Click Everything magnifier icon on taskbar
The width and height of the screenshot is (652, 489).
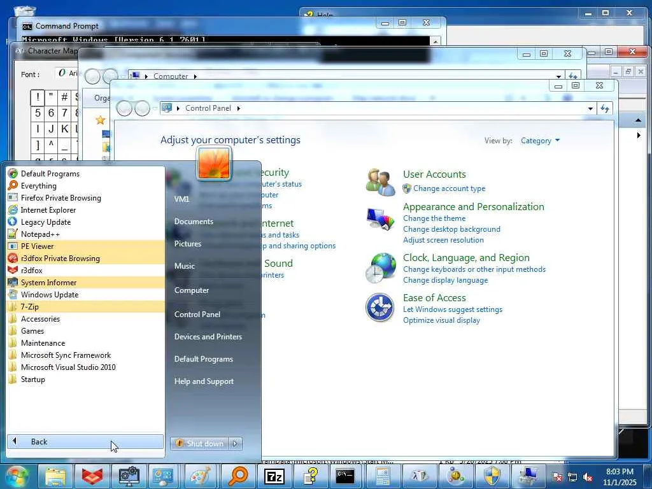[238, 476]
